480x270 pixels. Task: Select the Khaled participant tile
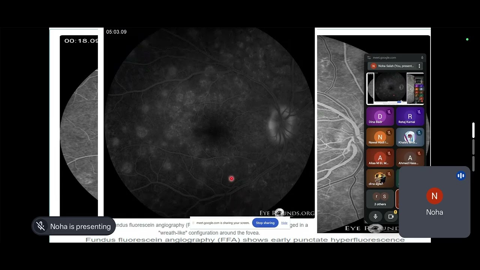pyautogui.click(x=410, y=137)
